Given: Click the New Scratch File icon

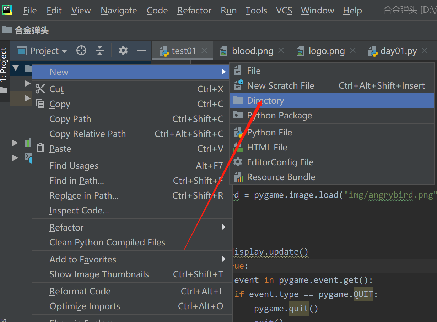Looking at the screenshot, I should 238,85.
